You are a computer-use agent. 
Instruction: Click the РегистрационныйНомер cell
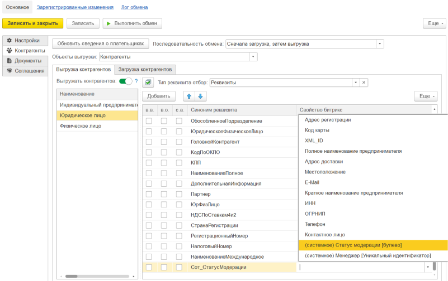pos(242,236)
